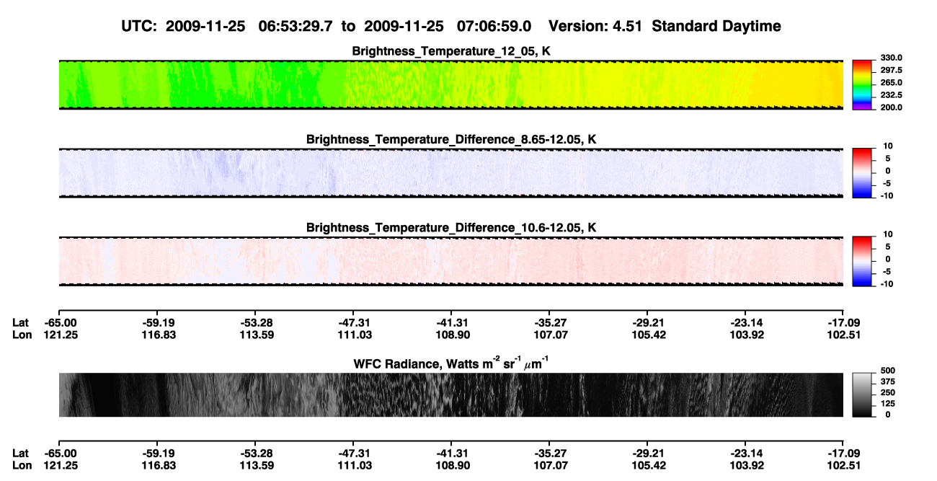The height and width of the screenshot is (481, 937).
Task: Click the Brightness_Temperature_Difference_8.65-12.05 panel title
Action: [x=451, y=139]
